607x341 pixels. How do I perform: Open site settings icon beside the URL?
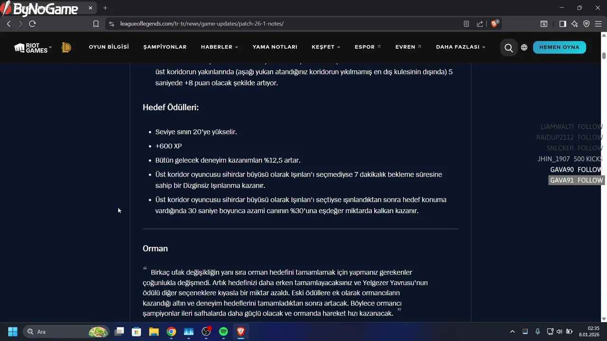click(x=111, y=24)
